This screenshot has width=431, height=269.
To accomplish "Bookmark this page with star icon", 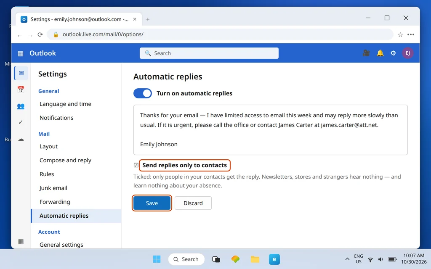I will click(400, 34).
